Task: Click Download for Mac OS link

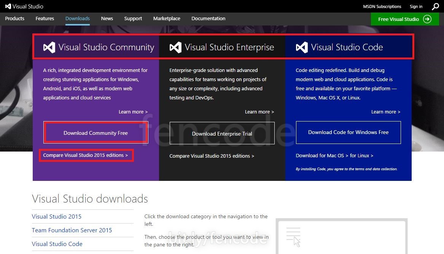Action: pyautogui.click(x=322, y=156)
